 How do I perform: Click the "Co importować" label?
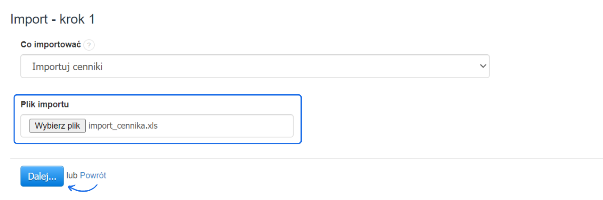50,45
